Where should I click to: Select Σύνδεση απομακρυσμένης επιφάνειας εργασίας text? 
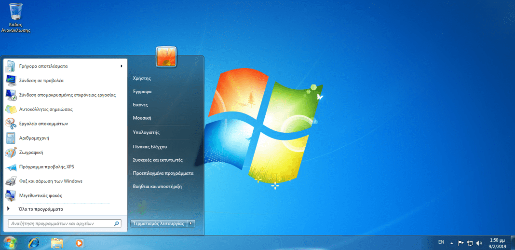pyautogui.click(x=68, y=95)
